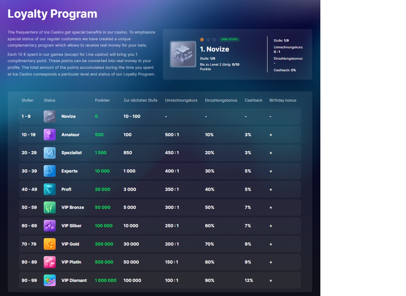This screenshot has height=296, width=406.
Task: Click the 90 - 99 level range
Action: [x=29, y=280]
